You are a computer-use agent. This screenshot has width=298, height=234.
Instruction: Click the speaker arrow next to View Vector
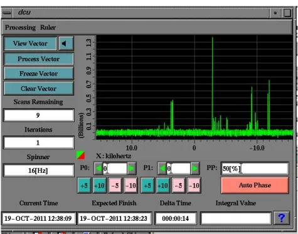click(x=66, y=43)
